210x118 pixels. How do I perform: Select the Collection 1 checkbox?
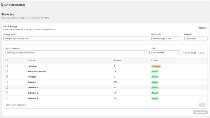(7, 82)
